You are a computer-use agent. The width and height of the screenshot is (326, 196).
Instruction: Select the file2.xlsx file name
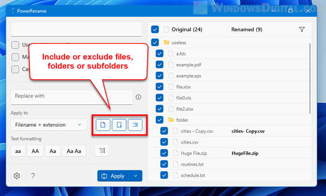click(185, 109)
